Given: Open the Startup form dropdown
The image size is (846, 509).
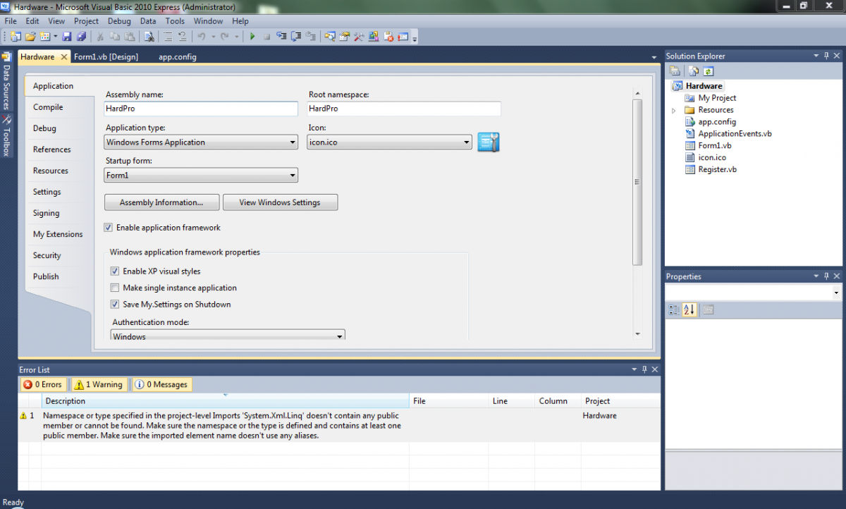Looking at the screenshot, I should coord(201,176).
